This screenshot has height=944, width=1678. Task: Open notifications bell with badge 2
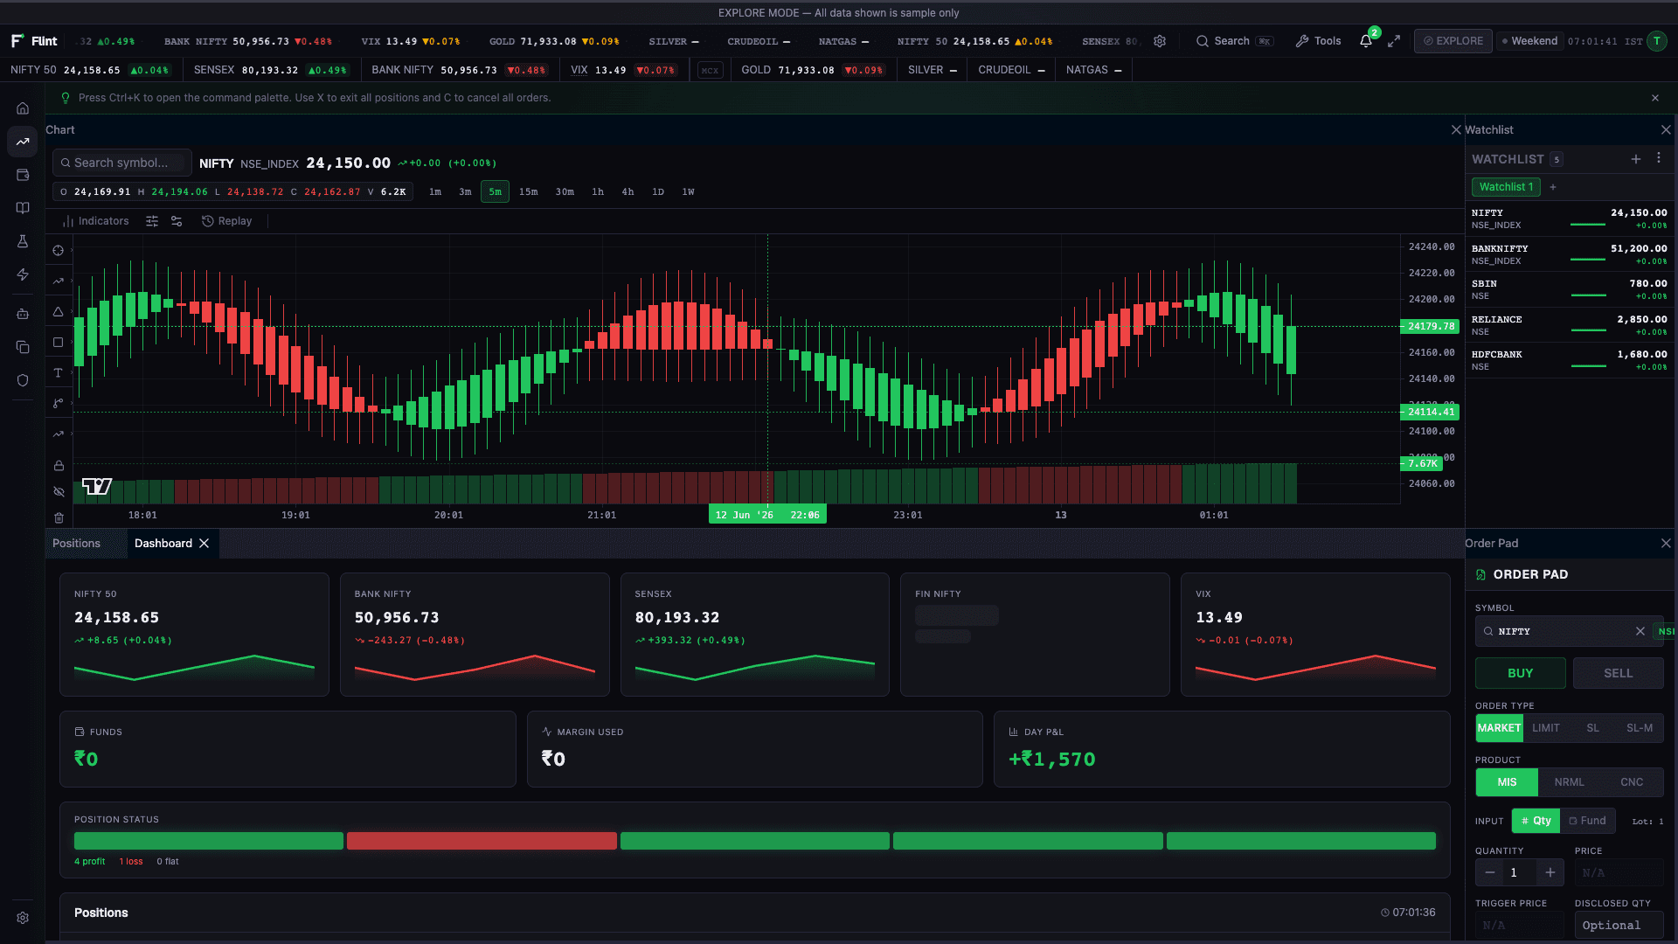click(x=1366, y=41)
